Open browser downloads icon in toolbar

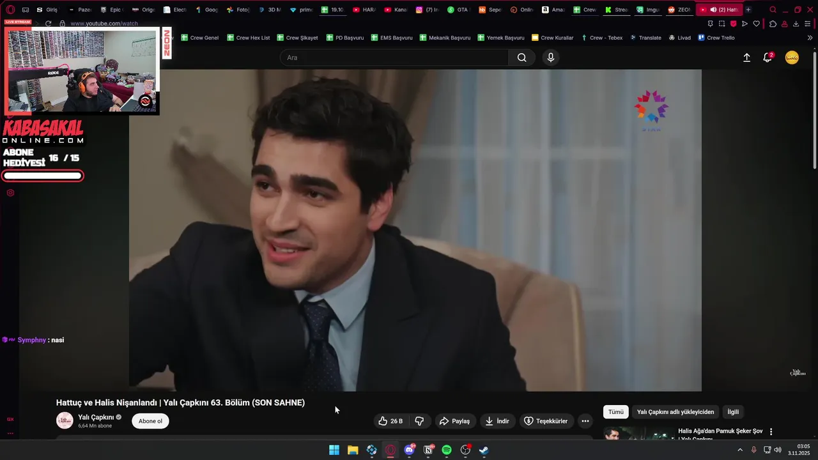pos(796,24)
